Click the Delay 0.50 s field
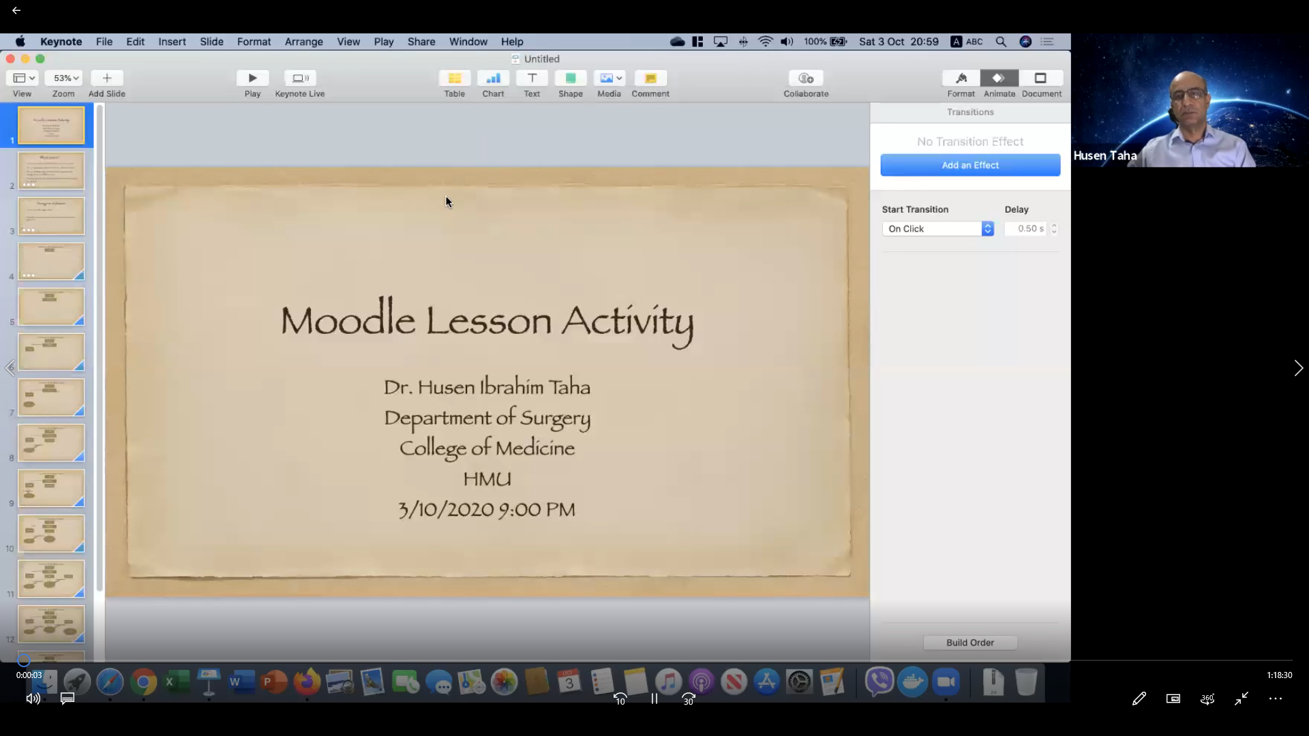1309x736 pixels. click(1026, 229)
